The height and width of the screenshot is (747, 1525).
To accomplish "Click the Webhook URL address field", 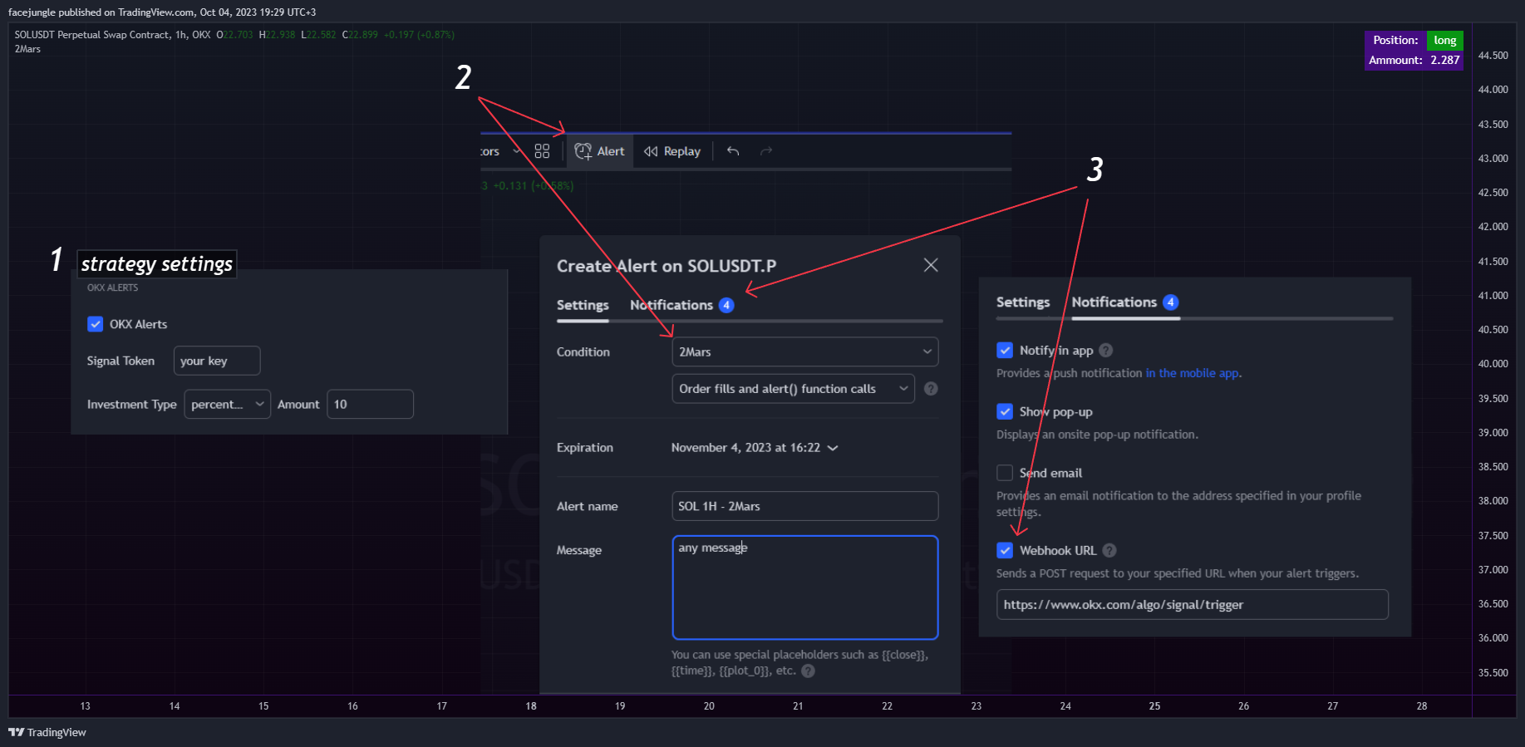I will (1193, 605).
